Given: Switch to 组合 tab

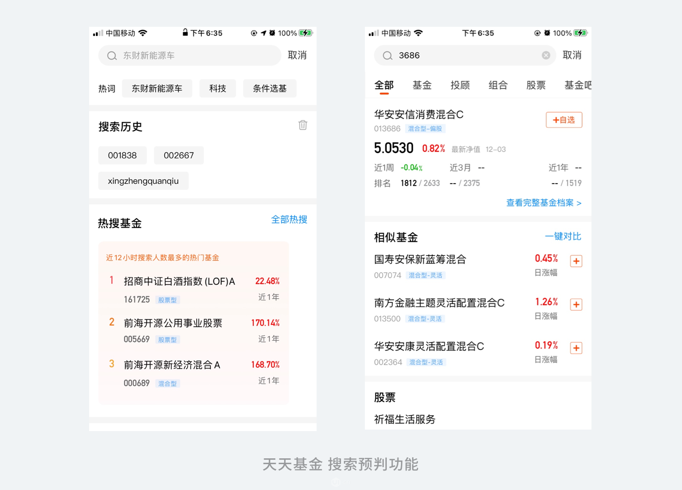Looking at the screenshot, I should tap(498, 85).
